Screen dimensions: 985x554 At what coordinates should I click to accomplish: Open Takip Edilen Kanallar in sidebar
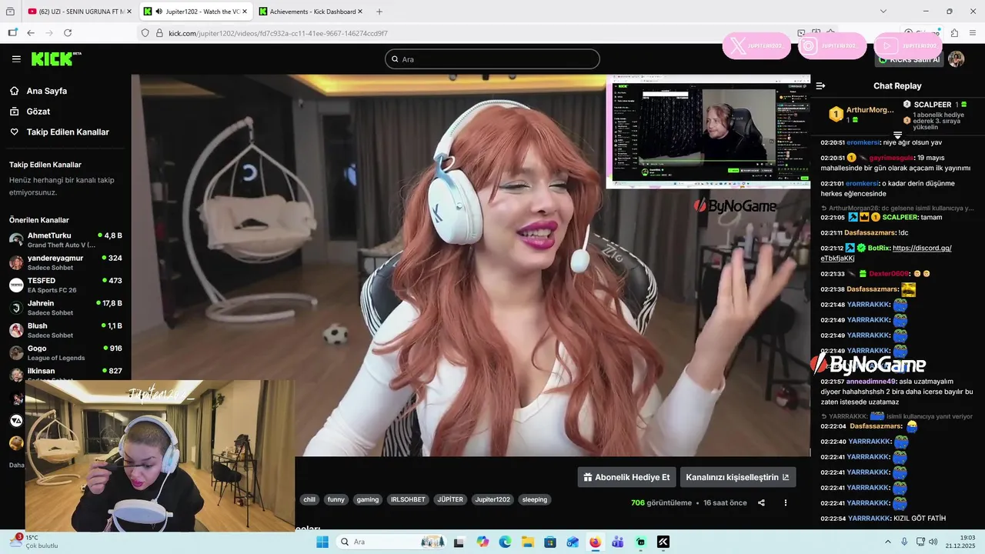click(x=59, y=132)
